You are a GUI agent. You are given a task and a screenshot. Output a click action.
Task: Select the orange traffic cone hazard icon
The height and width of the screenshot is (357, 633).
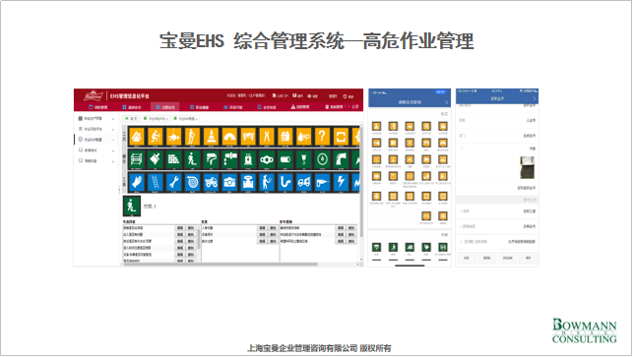point(211,137)
